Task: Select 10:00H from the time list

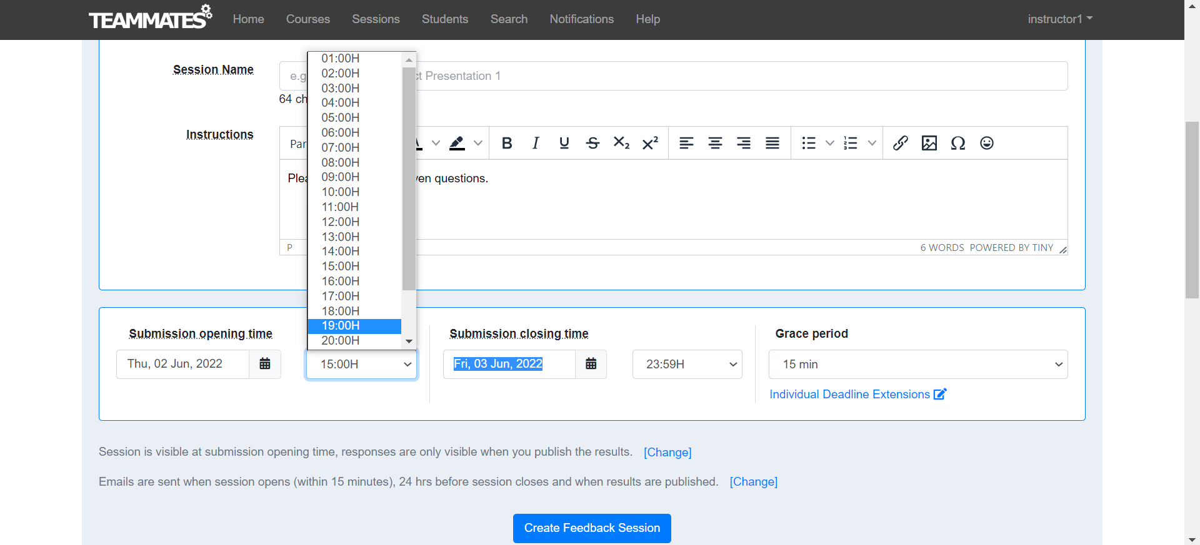Action: [354, 192]
